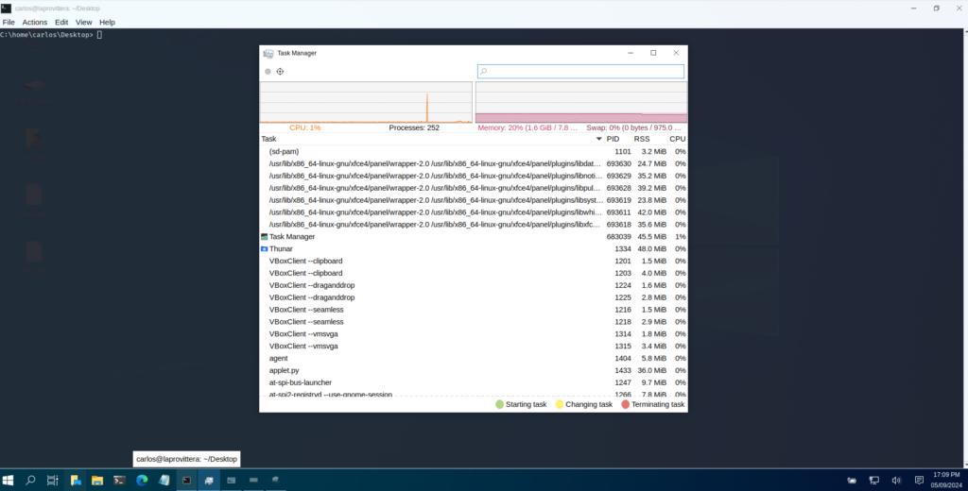This screenshot has height=491, width=968.
Task: Select the applet.py process row
Action: point(284,370)
